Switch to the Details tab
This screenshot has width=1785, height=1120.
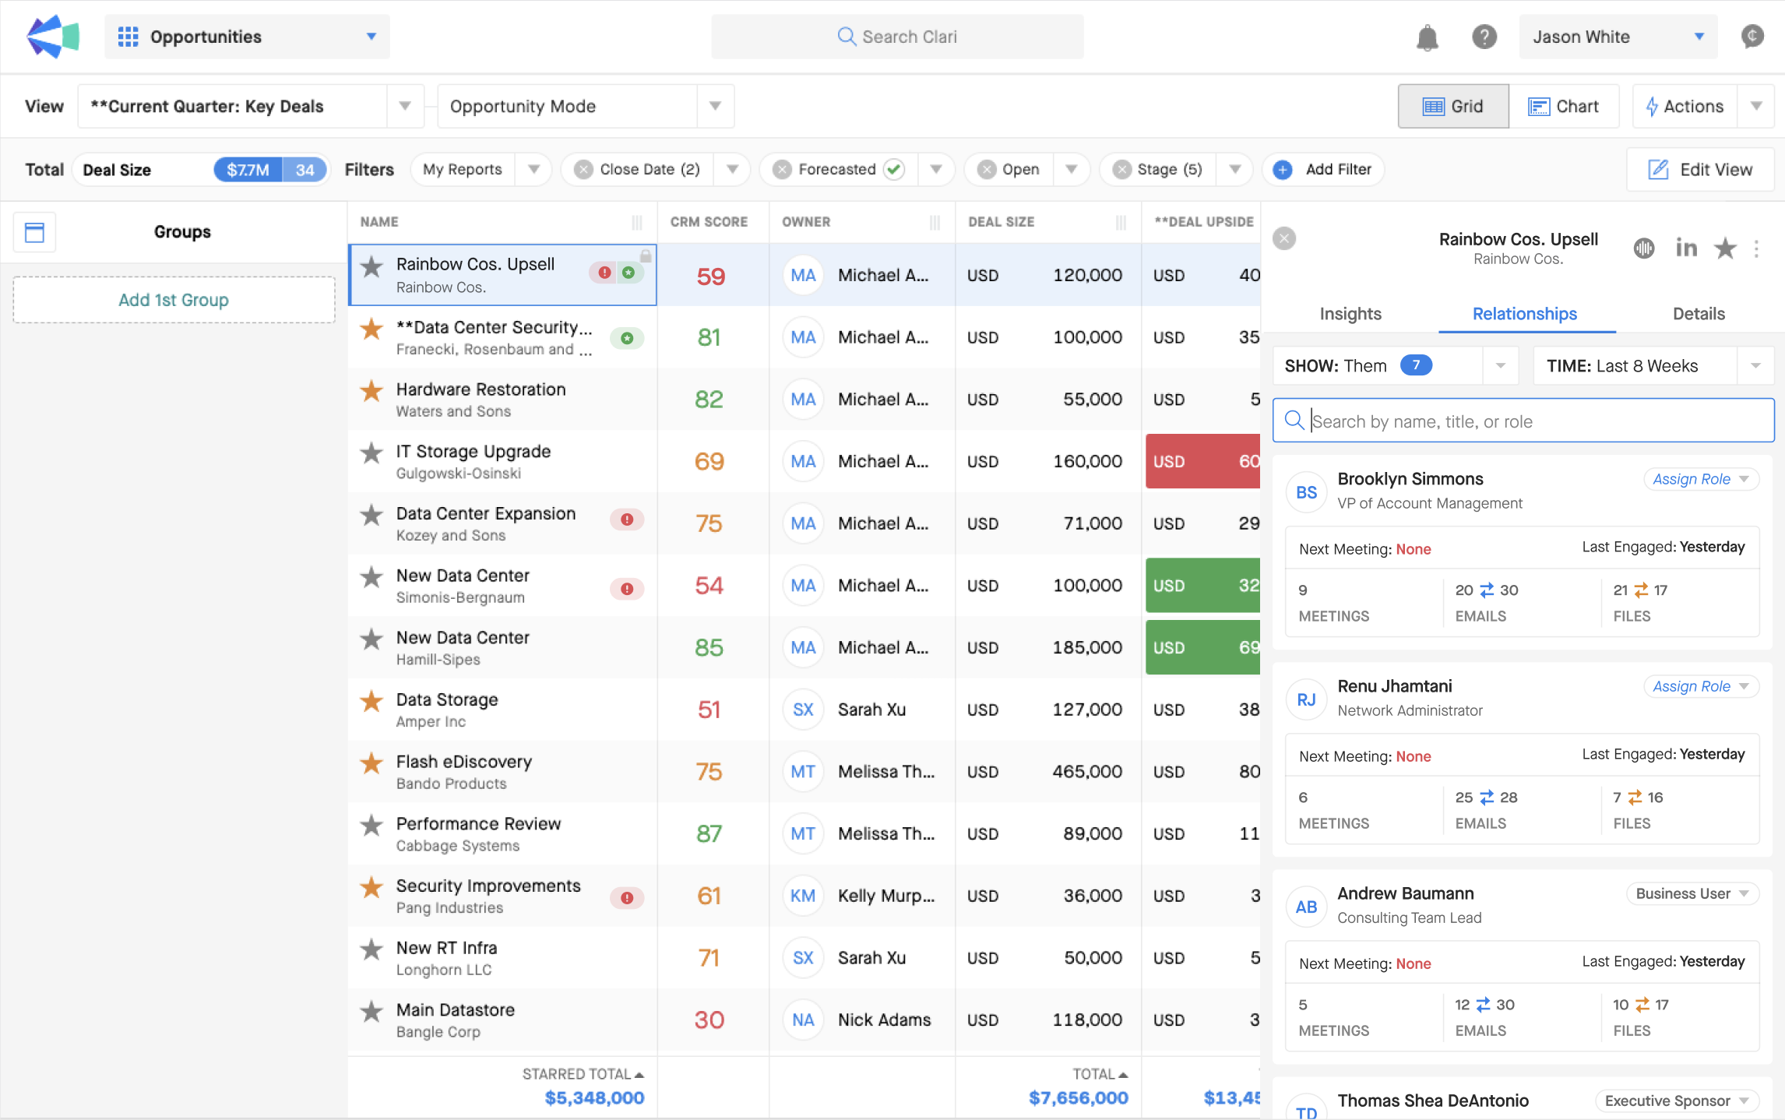coord(1699,312)
